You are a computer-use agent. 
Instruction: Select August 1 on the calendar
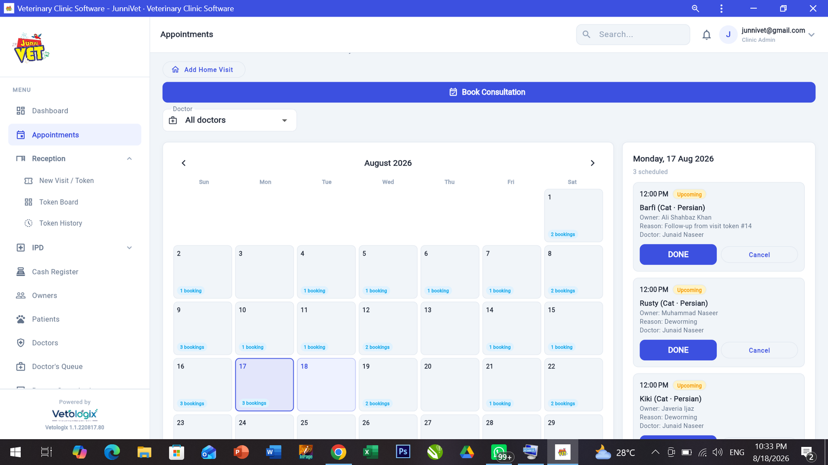(x=573, y=215)
